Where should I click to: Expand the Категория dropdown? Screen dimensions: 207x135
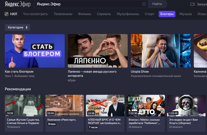click(17, 28)
